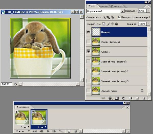Delete animation frame trash icon
153x134 pixels.
(x=75, y=131)
